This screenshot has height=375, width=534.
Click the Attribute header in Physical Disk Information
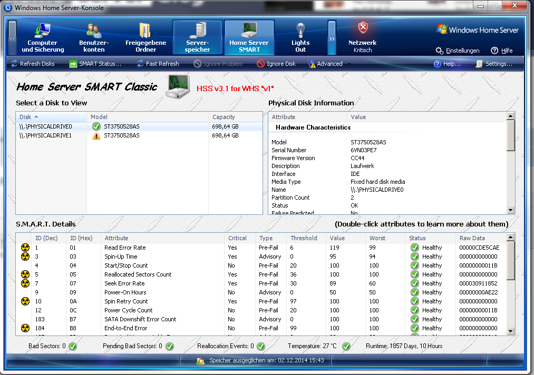307,117
